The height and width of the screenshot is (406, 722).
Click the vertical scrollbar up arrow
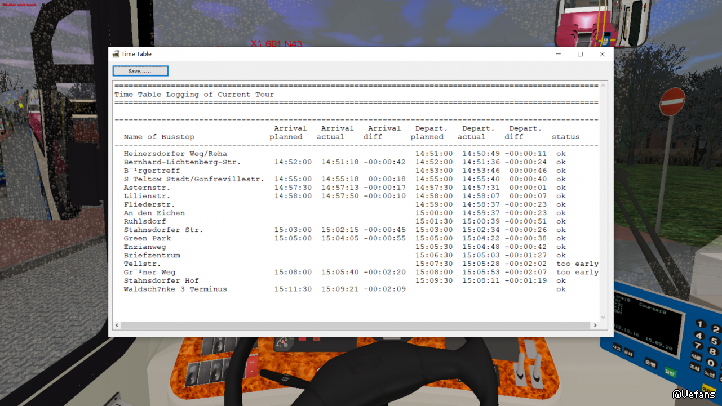click(603, 86)
